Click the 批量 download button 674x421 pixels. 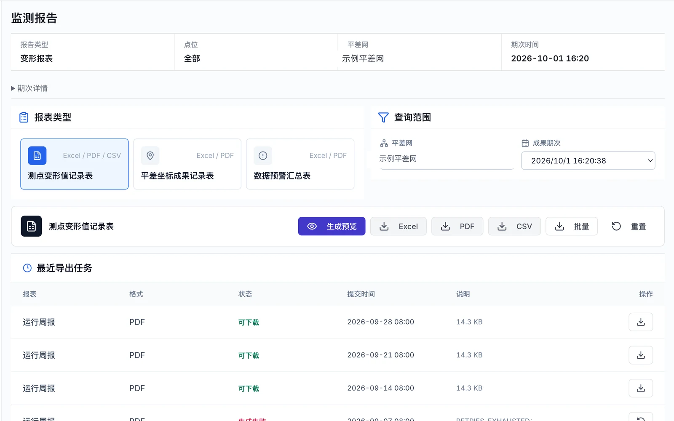(x=572, y=226)
